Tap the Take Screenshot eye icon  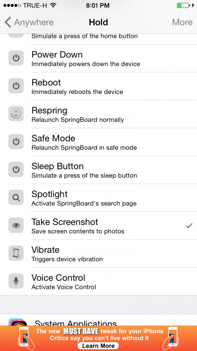click(x=16, y=225)
